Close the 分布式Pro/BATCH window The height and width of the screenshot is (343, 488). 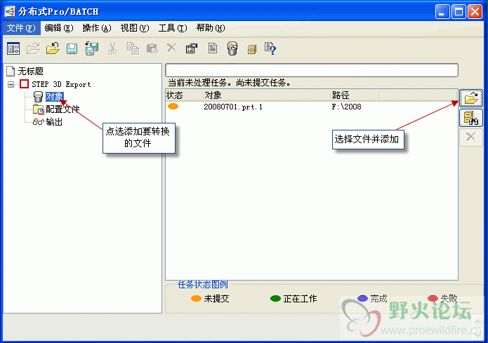[x=475, y=12]
